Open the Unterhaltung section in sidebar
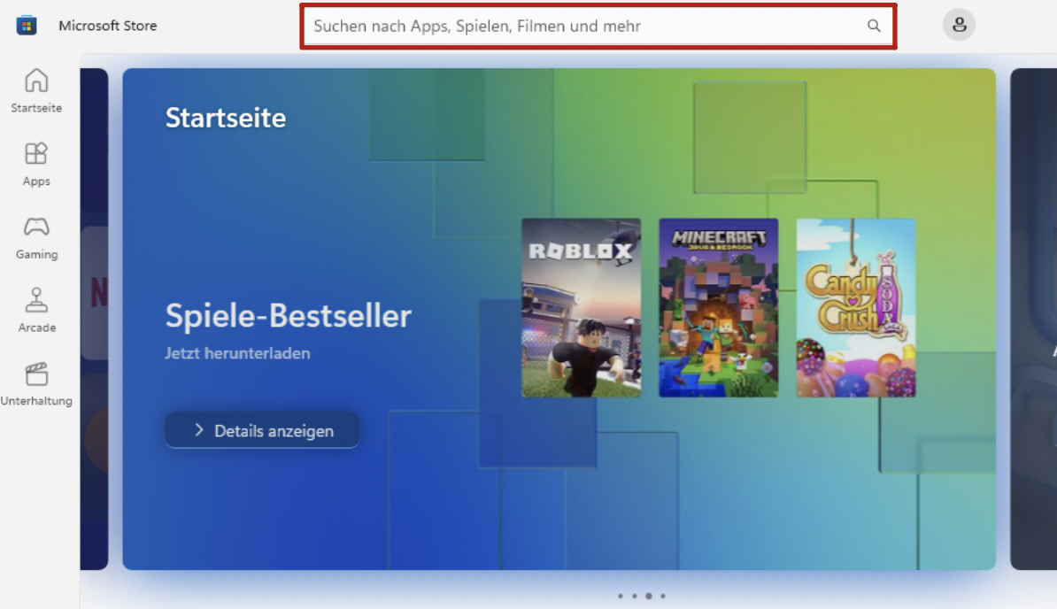 coord(36,384)
